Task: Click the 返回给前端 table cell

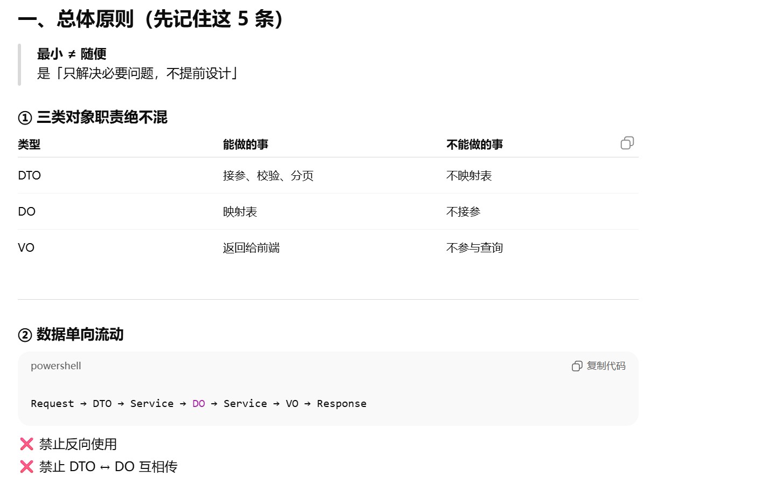Action: coord(251,248)
